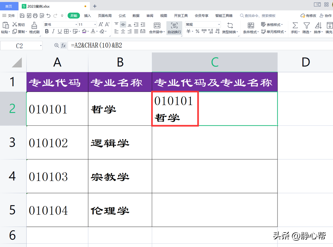Toggle Underline formatting
Viewport: 333px width, 247px height.
click(60, 32)
